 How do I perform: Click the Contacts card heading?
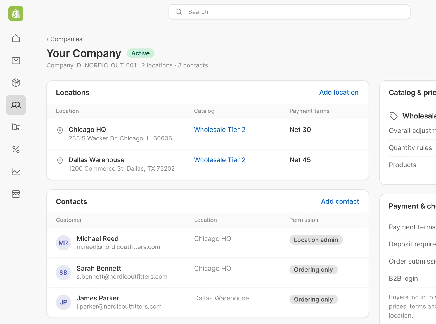pos(72,202)
